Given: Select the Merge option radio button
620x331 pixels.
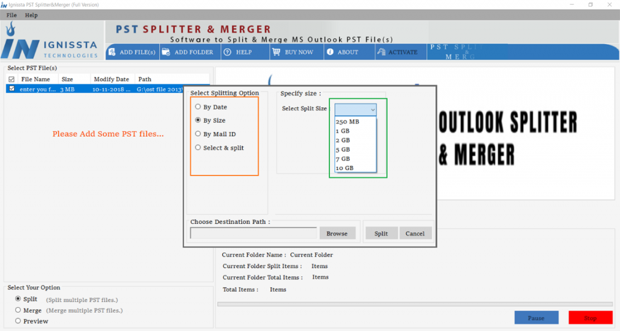Looking at the screenshot, I should (x=18, y=310).
